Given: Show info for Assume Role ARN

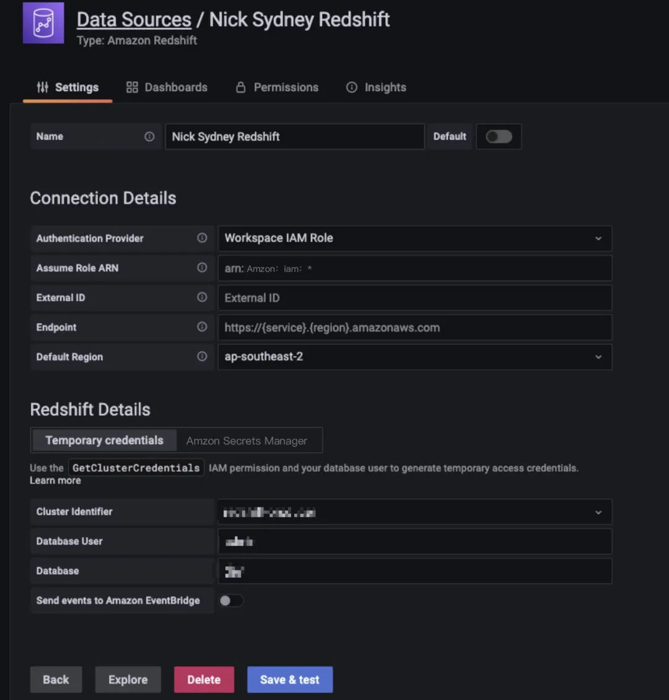Looking at the screenshot, I should tap(202, 268).
